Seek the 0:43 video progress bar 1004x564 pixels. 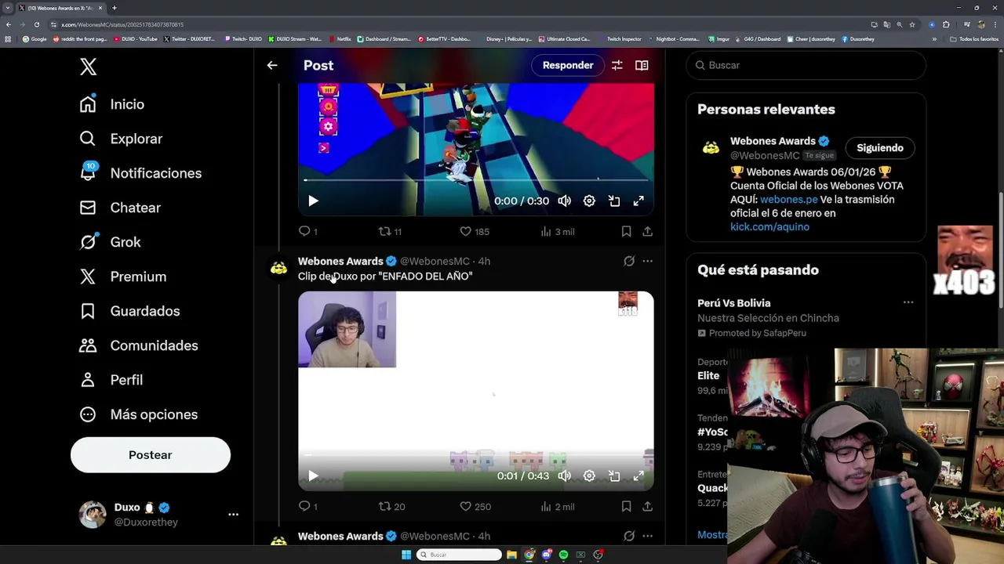(475, 455)
